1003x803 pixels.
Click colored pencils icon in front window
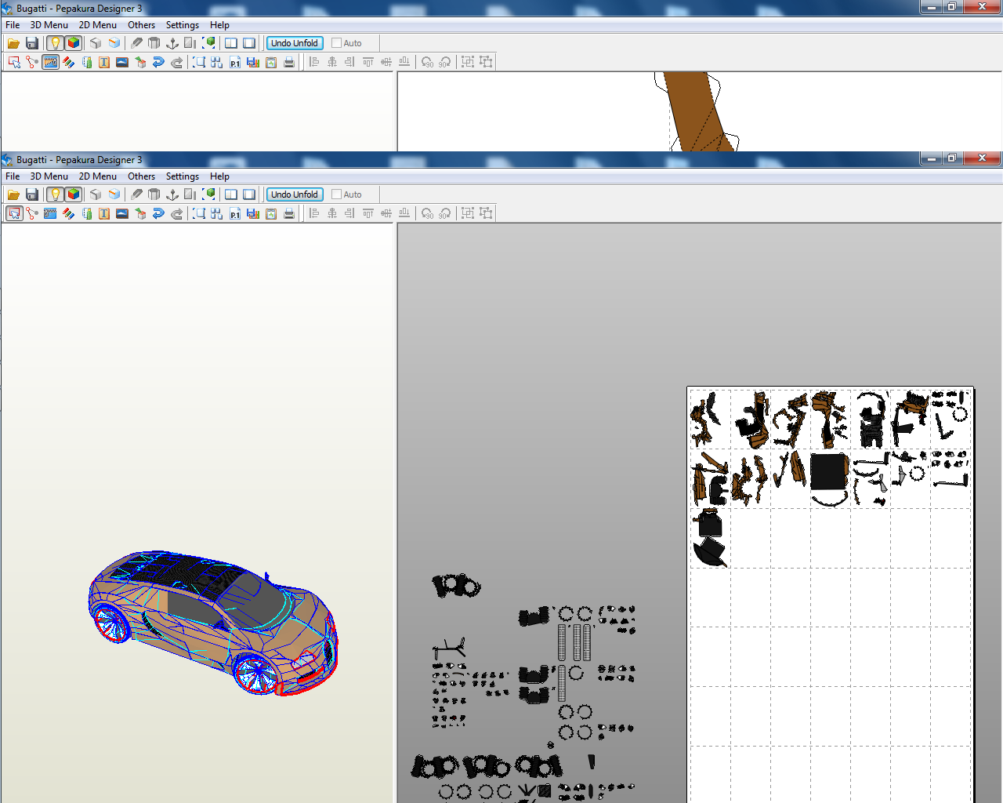(68, 213)
